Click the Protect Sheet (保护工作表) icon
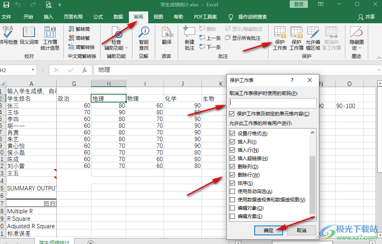382x244 pixels. click(280, 38)
